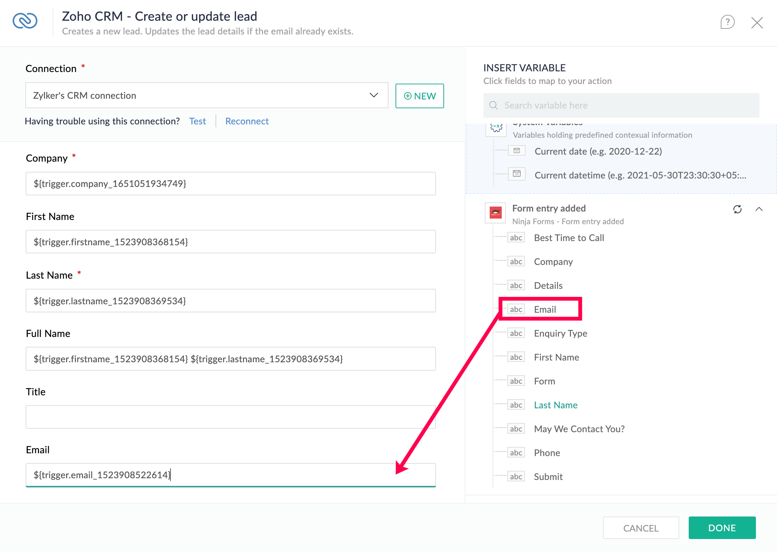Viewport: 777px width, 552px height.
Task: Select the Best Time to Call variable
Action: point(569,238)
